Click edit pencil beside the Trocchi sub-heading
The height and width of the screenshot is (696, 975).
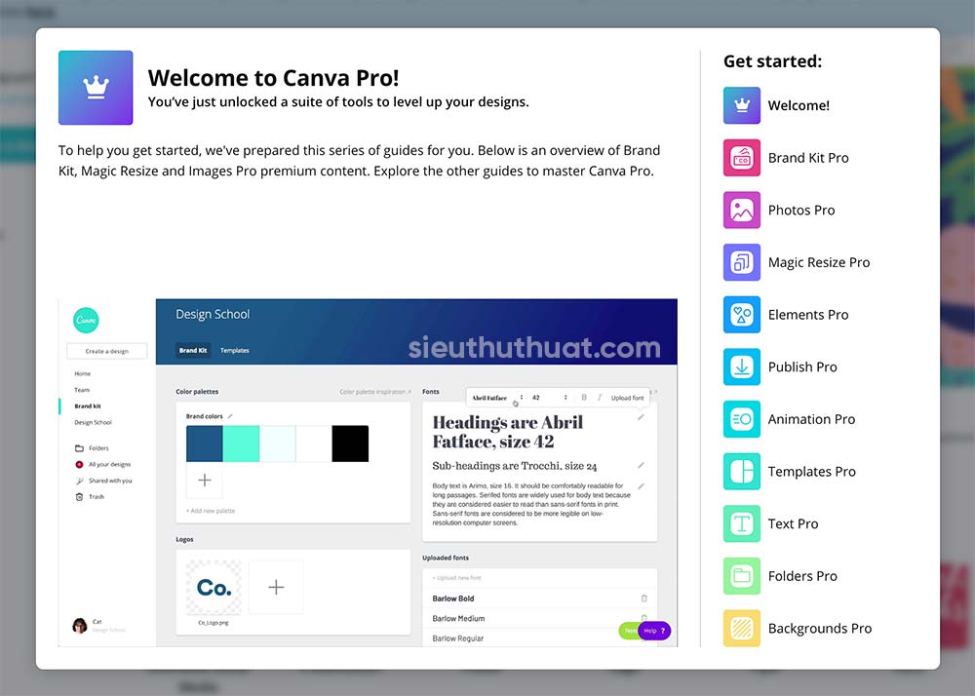[x=641, y=465]
